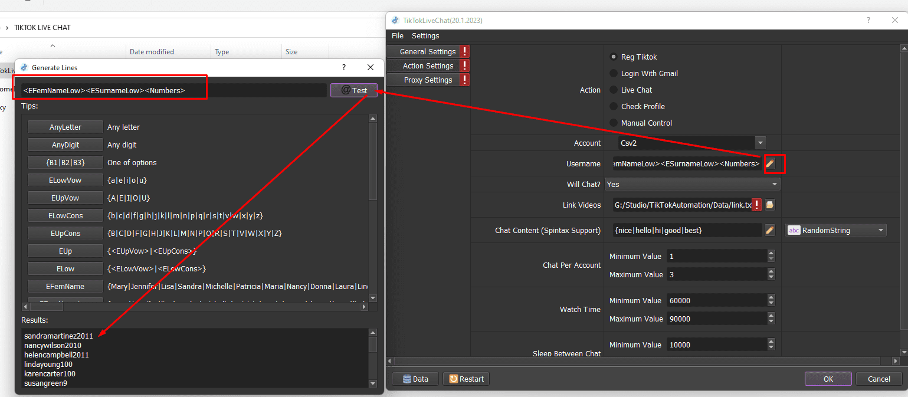
Task: Switch to the General Settings tab
Action: click(423, 52)
